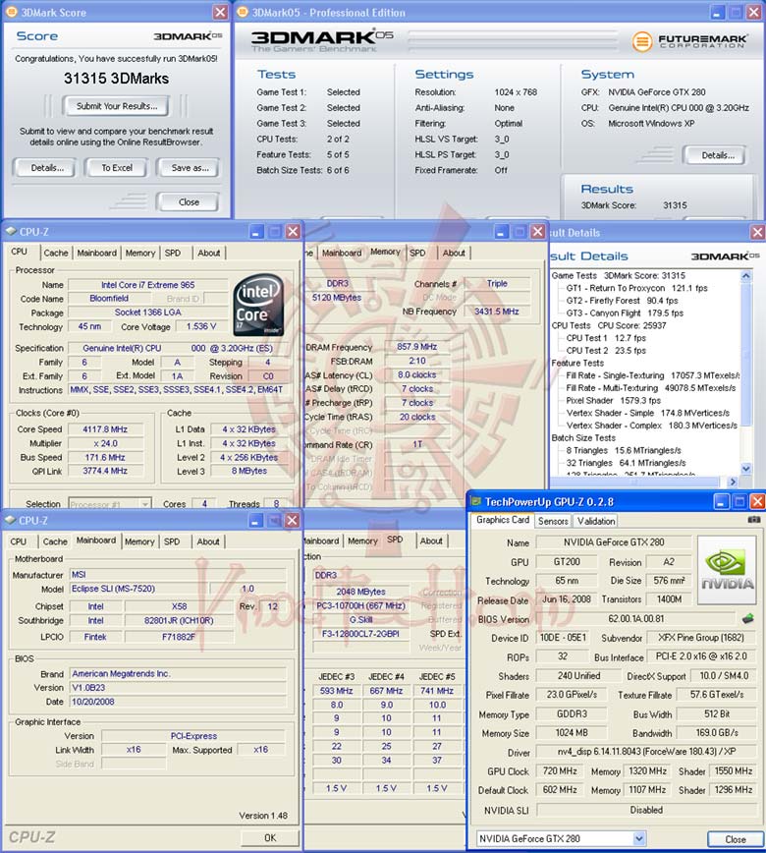Viewport: 766px width, 853px height.
Task: Click the Result Details scrollbar up arrow
Action: (746, 276)
